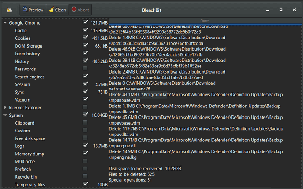Click the 'net start wuauserv ?B' log line
303x189 pixels.
coord(129,89)
